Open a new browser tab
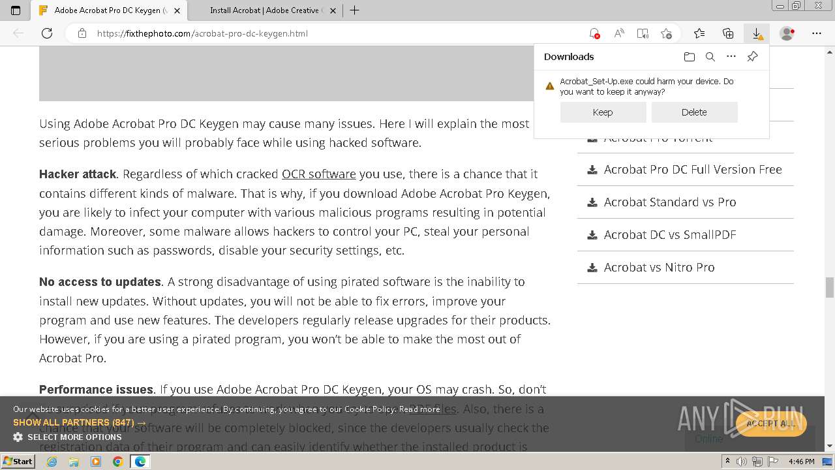This screenshot has width=835, height=470. [354, 10]
